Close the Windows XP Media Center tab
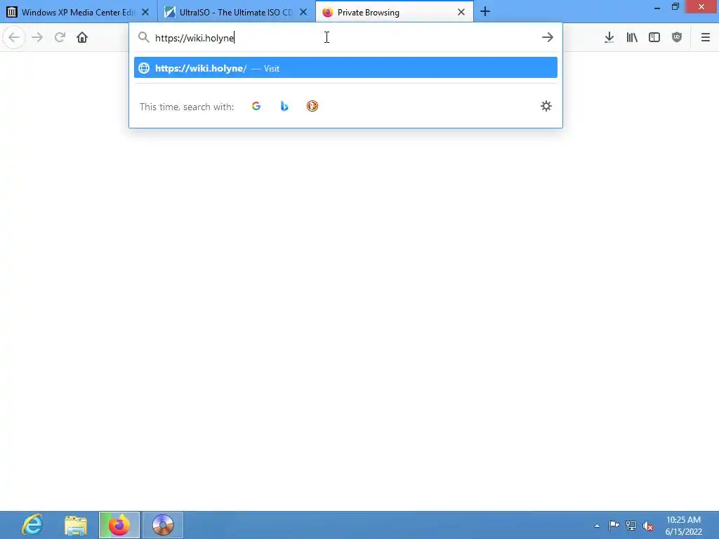This screenshot has width=719, height=539. [x=145, y=13]
